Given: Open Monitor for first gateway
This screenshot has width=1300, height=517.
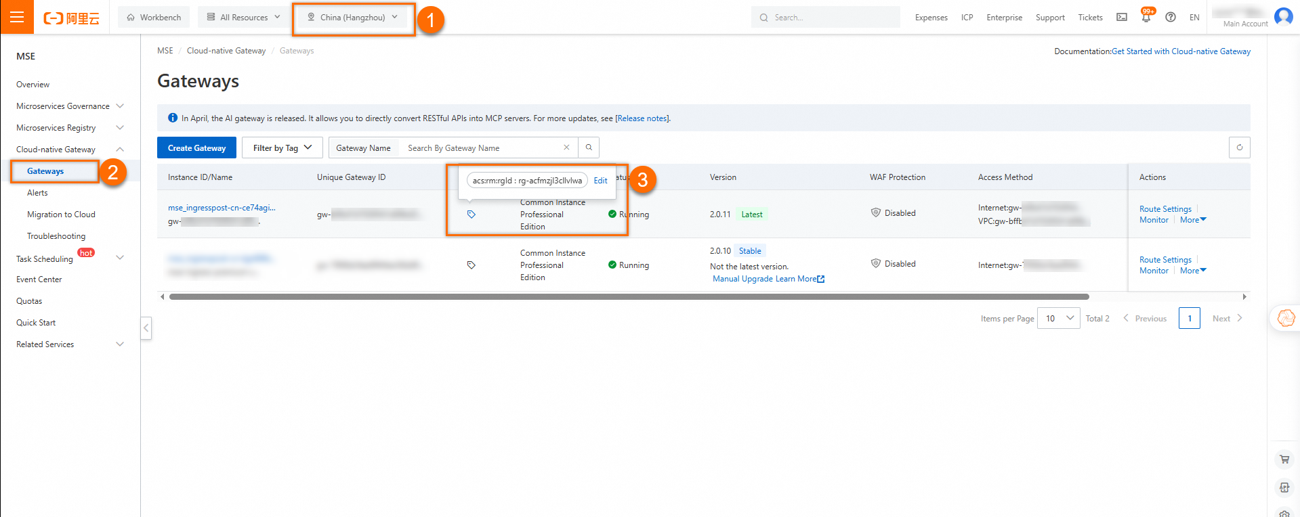Looking at the screenshot, I should [1154, 220].
